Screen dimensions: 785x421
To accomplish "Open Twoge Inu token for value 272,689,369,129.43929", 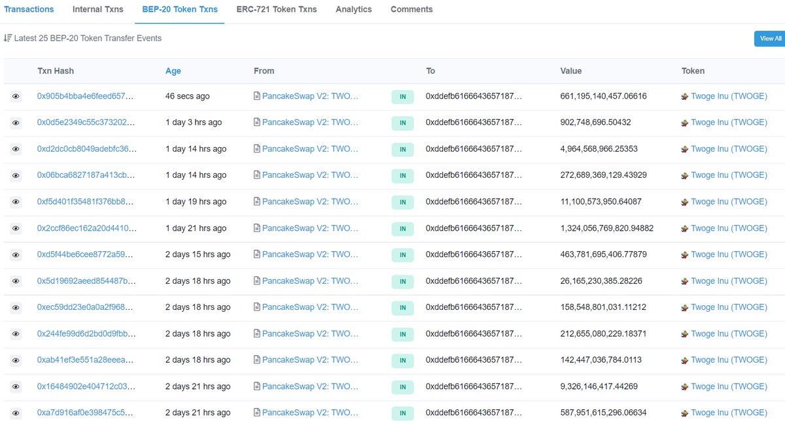I will [x=729, y=175].
